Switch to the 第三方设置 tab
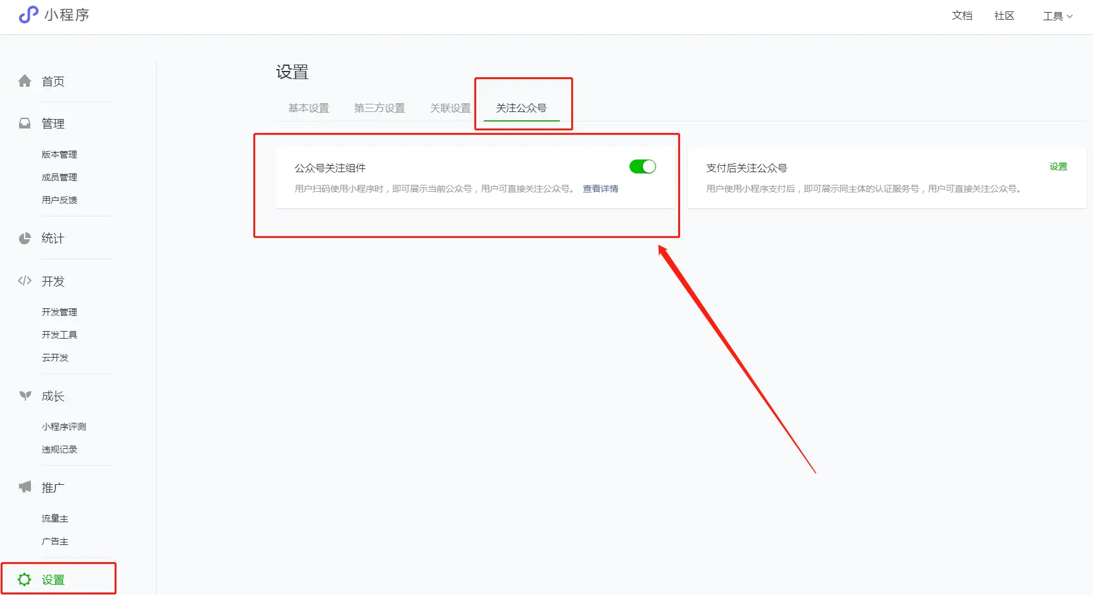 click(x=379, y=108)
